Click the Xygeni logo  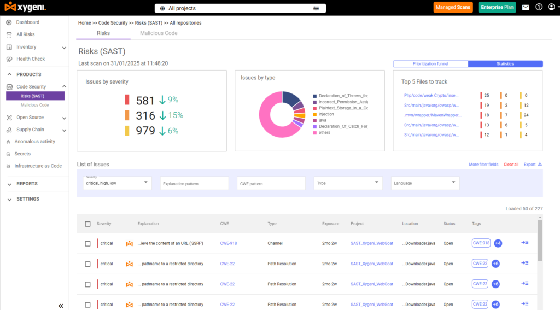25,7
